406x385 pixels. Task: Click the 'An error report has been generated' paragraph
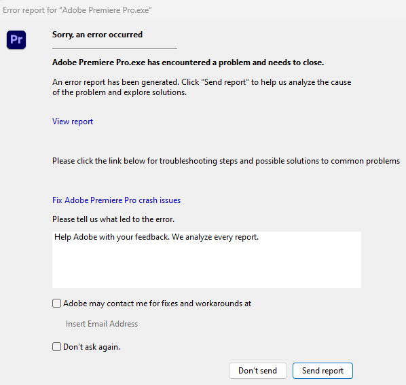pyautogui.click(x=202, y=87)
